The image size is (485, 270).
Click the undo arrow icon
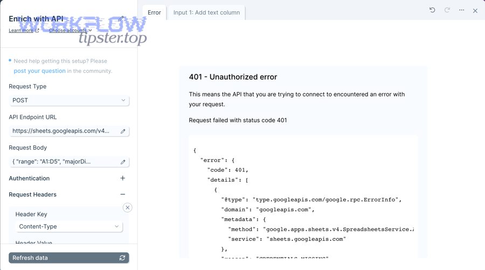432,10
